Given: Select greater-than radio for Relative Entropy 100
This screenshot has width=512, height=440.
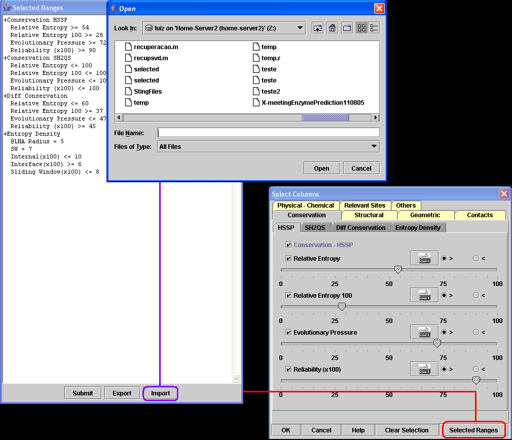Looking at the screenshot, I should click(444, 295).
